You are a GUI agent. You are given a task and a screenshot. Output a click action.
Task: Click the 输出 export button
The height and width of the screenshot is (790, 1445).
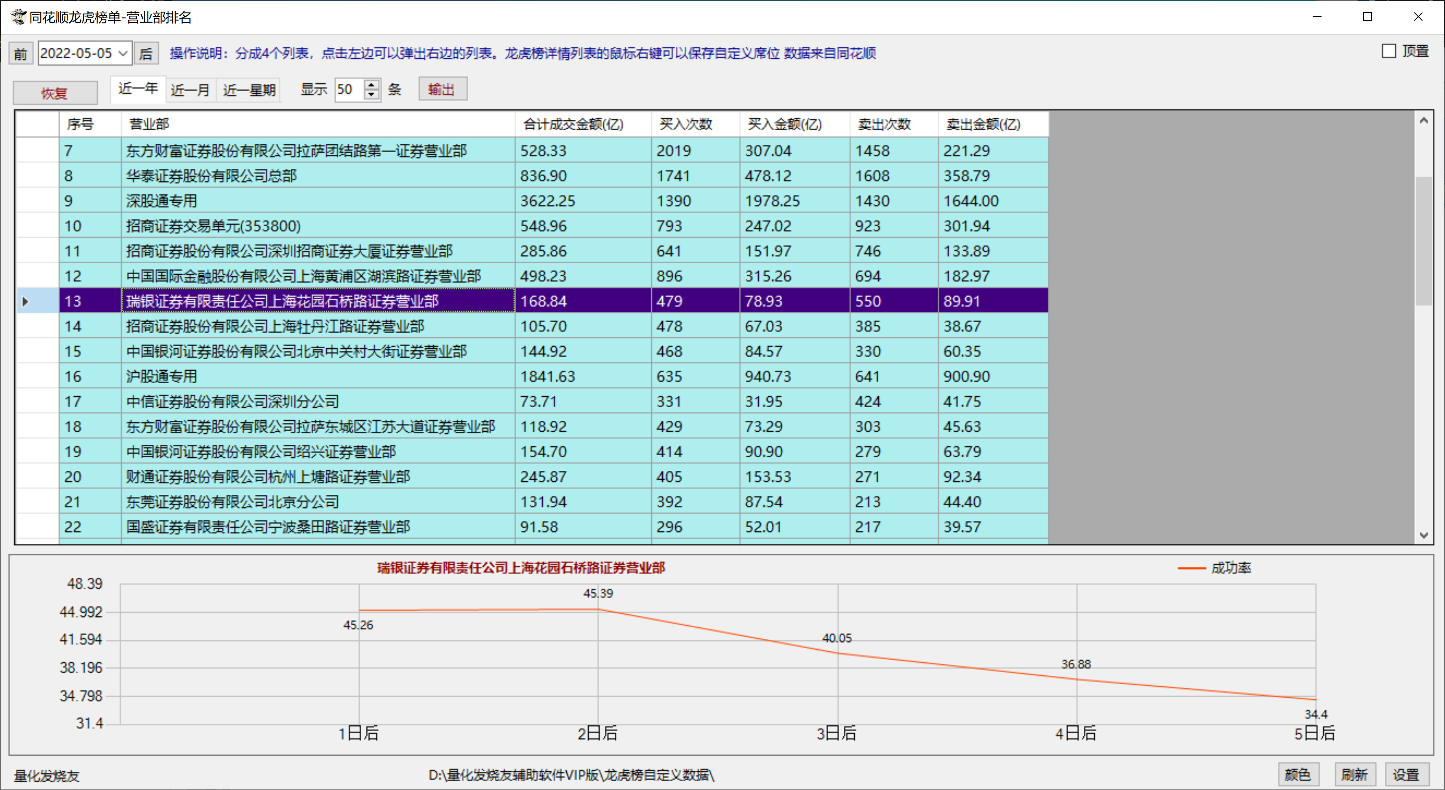pos(442,89)
